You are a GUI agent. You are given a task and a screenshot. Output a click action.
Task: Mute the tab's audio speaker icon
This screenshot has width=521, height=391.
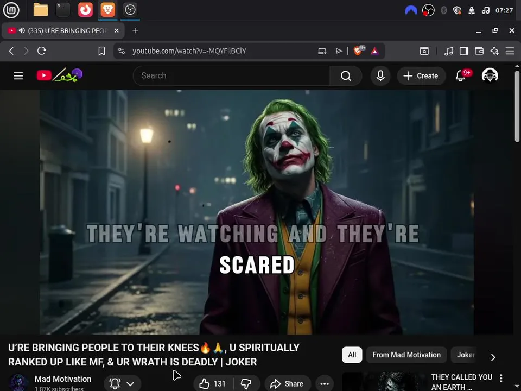(22, 30)
